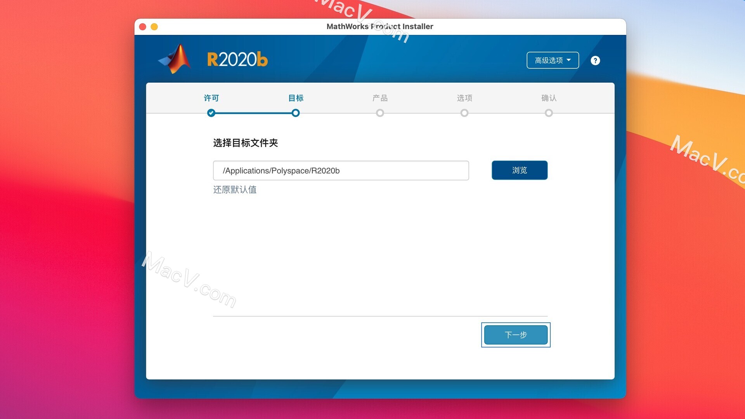Select the 确认 step label
The height and width of the screenshot is (419, 745).
pos(549,98)
